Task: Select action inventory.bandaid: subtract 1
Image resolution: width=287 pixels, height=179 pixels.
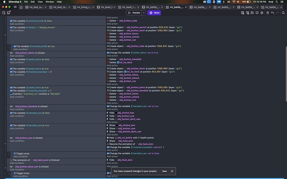Action: coord(136,147)
